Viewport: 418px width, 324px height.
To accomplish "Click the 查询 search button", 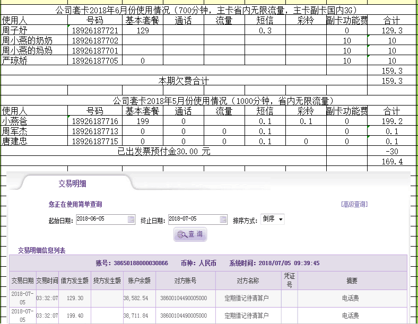I will [x=190, y=234].
